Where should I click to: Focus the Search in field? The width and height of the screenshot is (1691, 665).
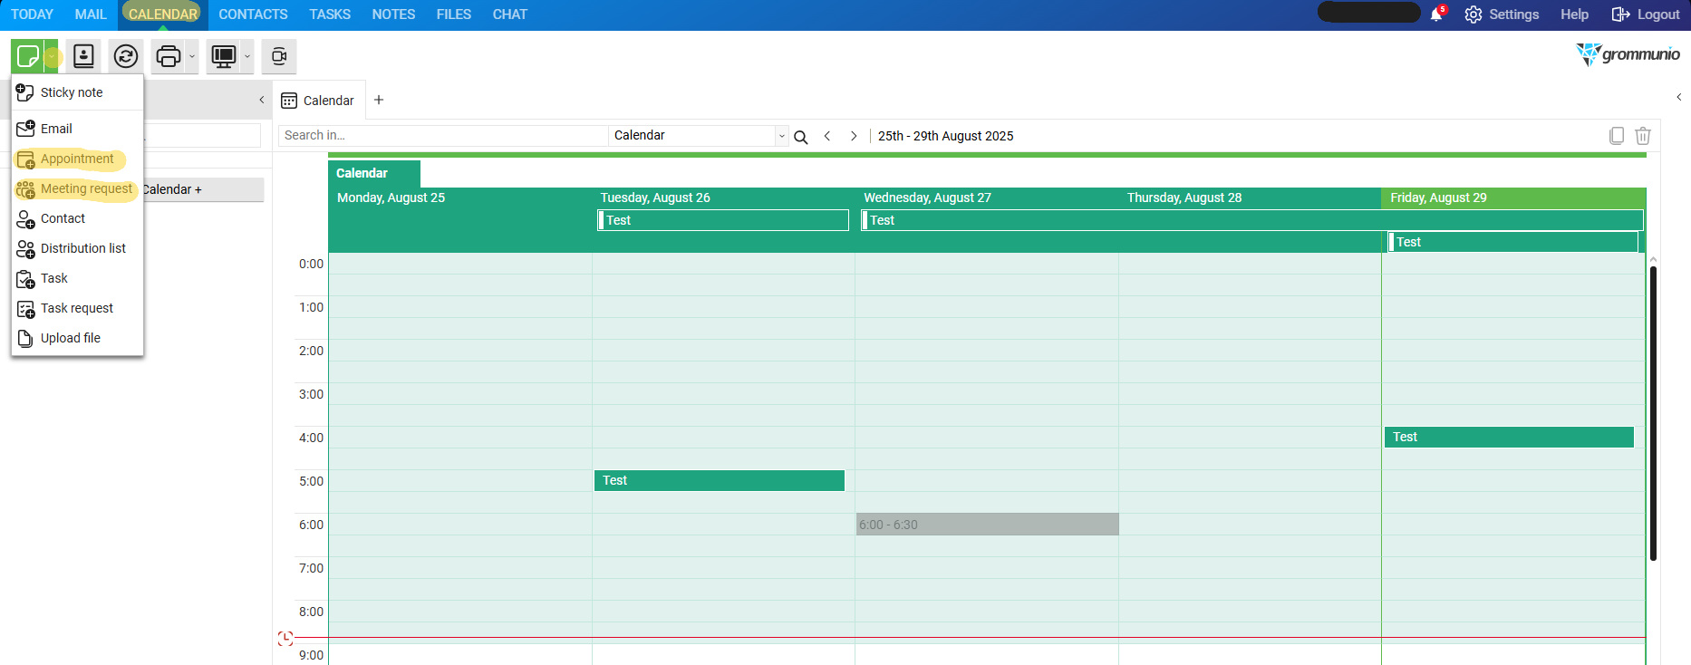pyautogui.click(x=443, y=135)
